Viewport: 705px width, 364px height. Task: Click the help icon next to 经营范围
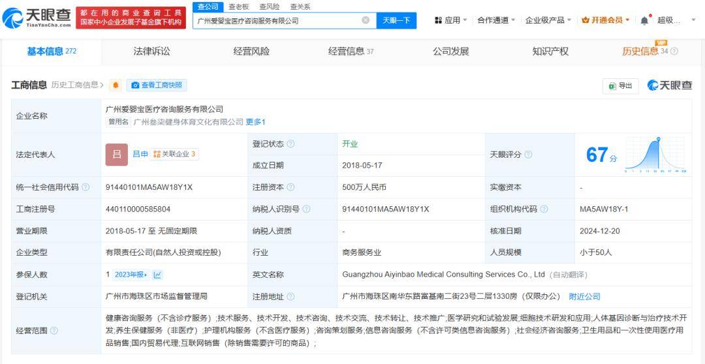point(54,331)
